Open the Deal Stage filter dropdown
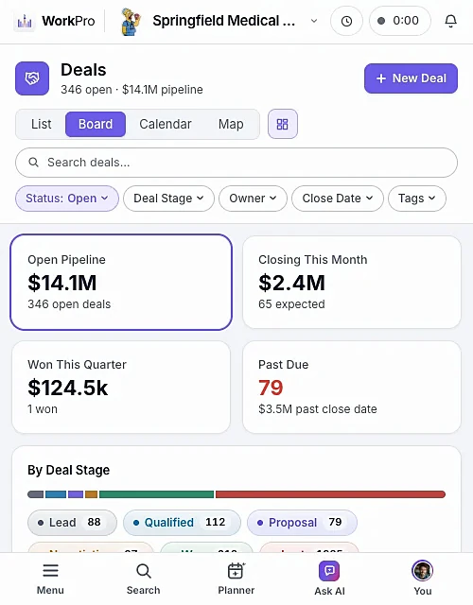Screen dimensions: 473x605 tap(168, 199)
